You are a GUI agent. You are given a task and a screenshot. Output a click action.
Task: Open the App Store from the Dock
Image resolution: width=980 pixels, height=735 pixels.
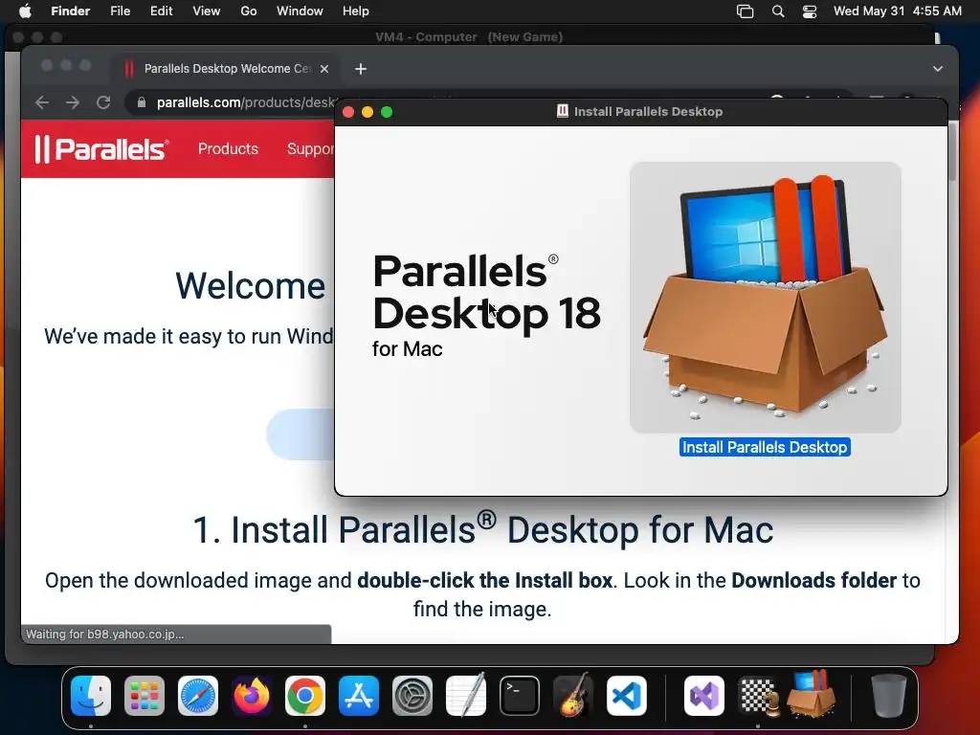click(359, 696)
